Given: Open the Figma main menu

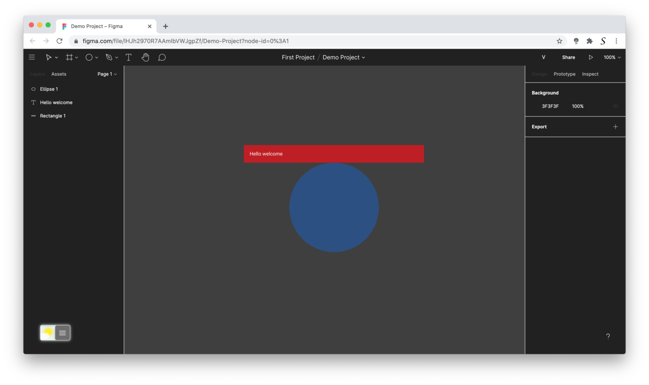Looking at the screenshot, I should (32, 57).
